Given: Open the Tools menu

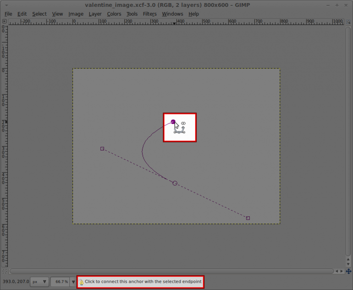Looking at the screenshot, I should pos(132,14).
